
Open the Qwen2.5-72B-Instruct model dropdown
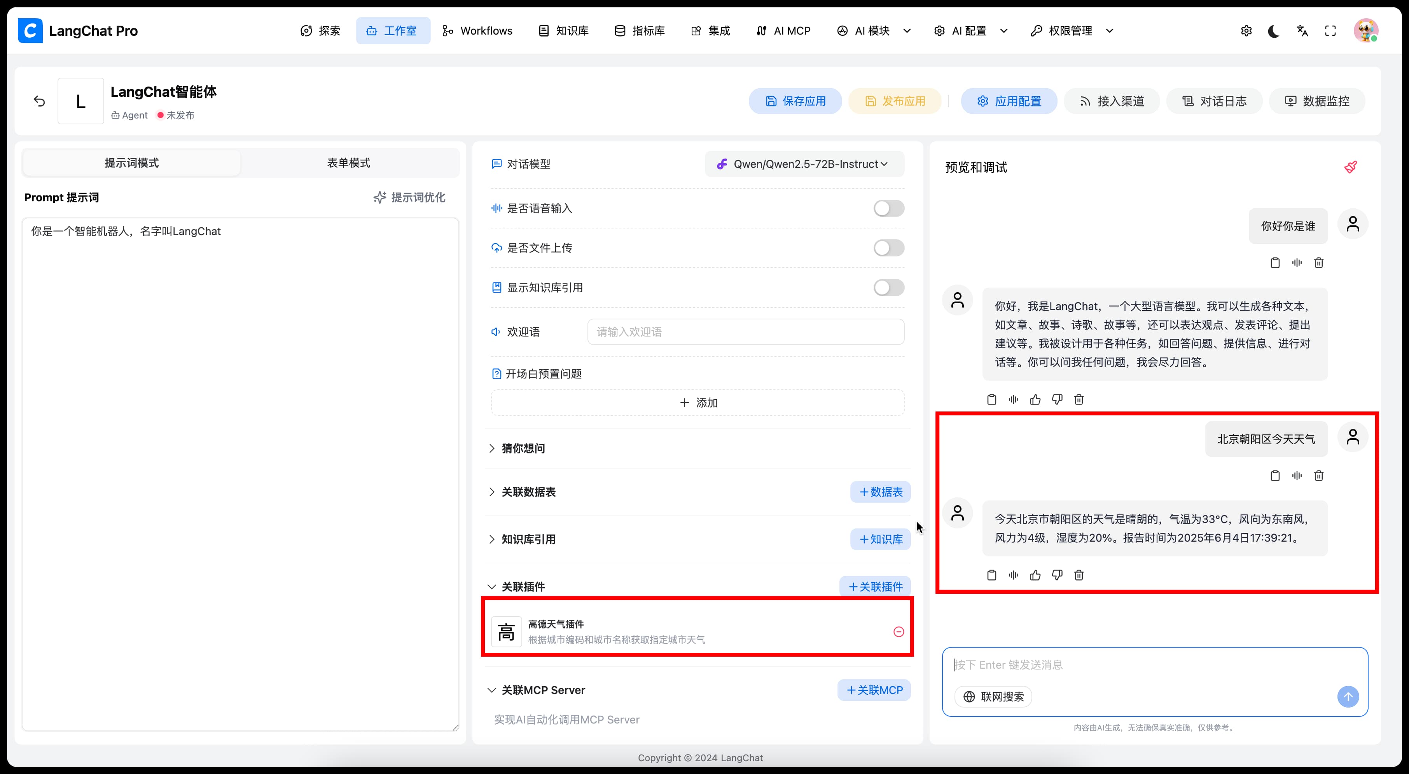pos(804,164)
